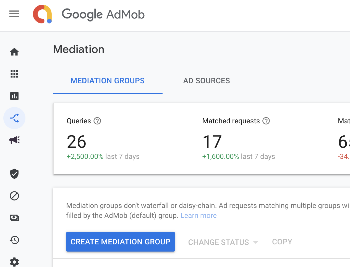This screenshot has height=267, width=350.
Task: Open the sidebar navigation hamburger menu
Action: pos(14,14)
